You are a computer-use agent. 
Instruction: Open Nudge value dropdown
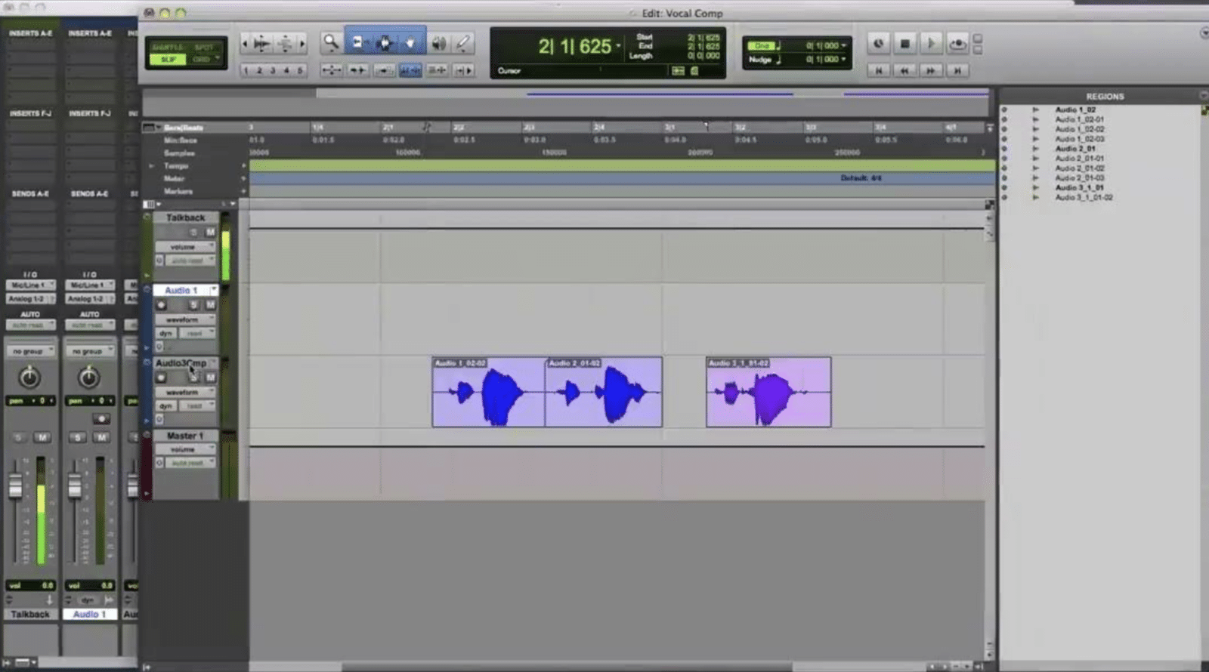pyautogui.click(x=844, y=59)
